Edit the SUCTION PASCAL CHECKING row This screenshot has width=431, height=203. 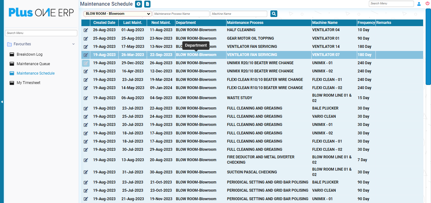click(86, 172)
